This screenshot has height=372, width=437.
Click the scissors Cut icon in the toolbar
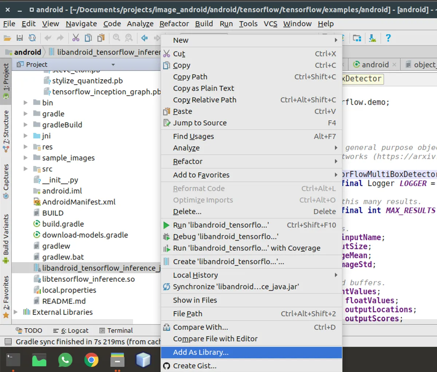click(76, 38)
